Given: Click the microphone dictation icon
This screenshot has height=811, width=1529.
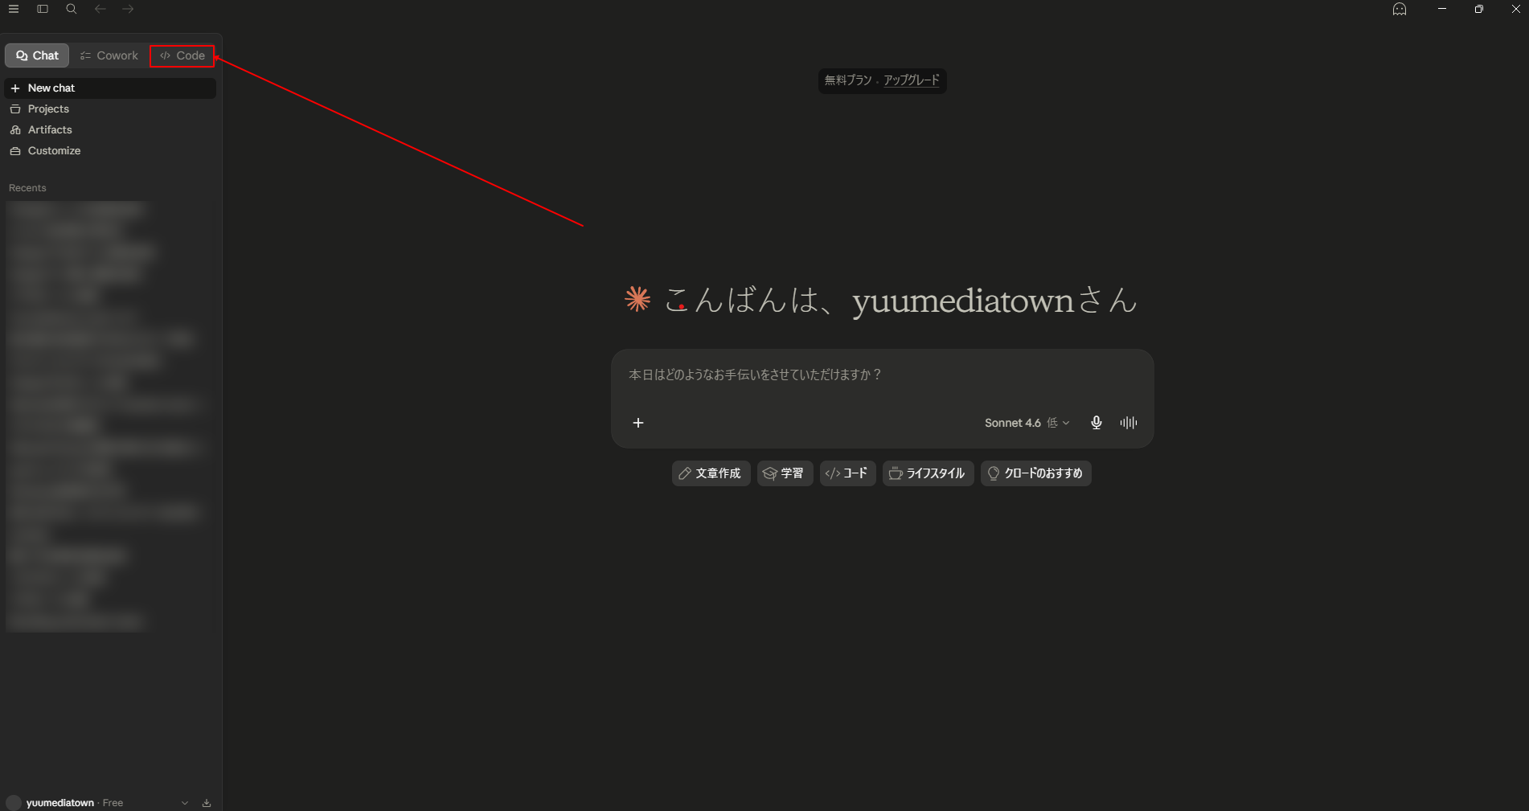Looking at the screenshot, I should pos(1096,423).
